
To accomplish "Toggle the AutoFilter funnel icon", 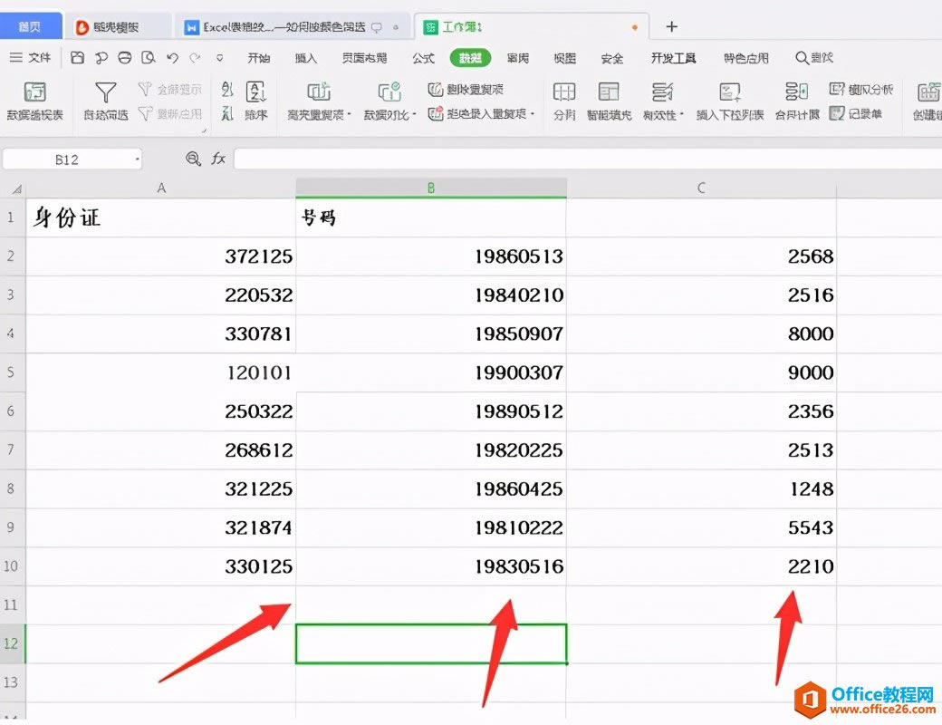I will click(x=106, y=92).
